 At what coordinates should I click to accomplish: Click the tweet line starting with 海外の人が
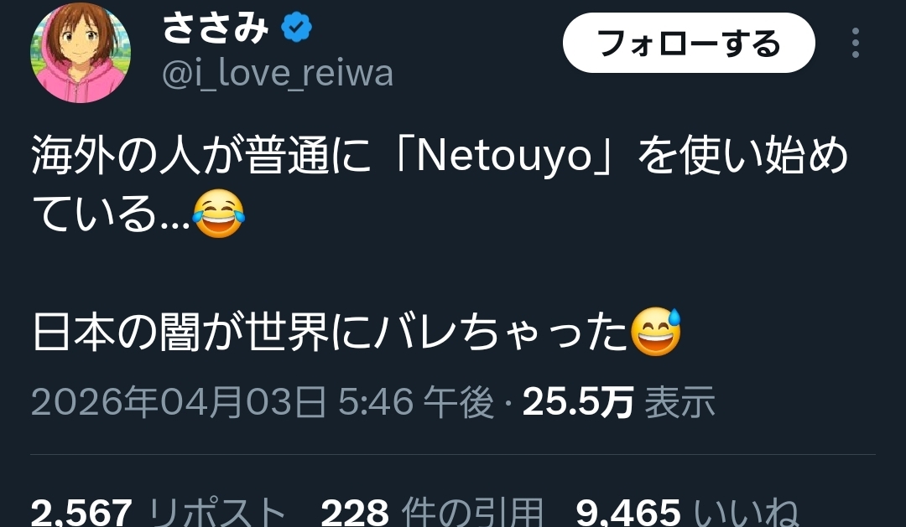coord(440,156)
